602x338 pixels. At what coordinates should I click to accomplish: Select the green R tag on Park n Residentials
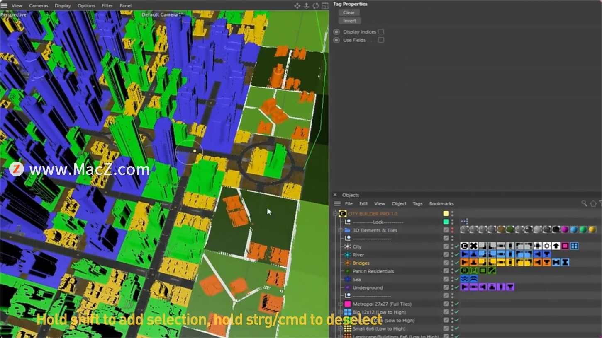tap(465, 270)
